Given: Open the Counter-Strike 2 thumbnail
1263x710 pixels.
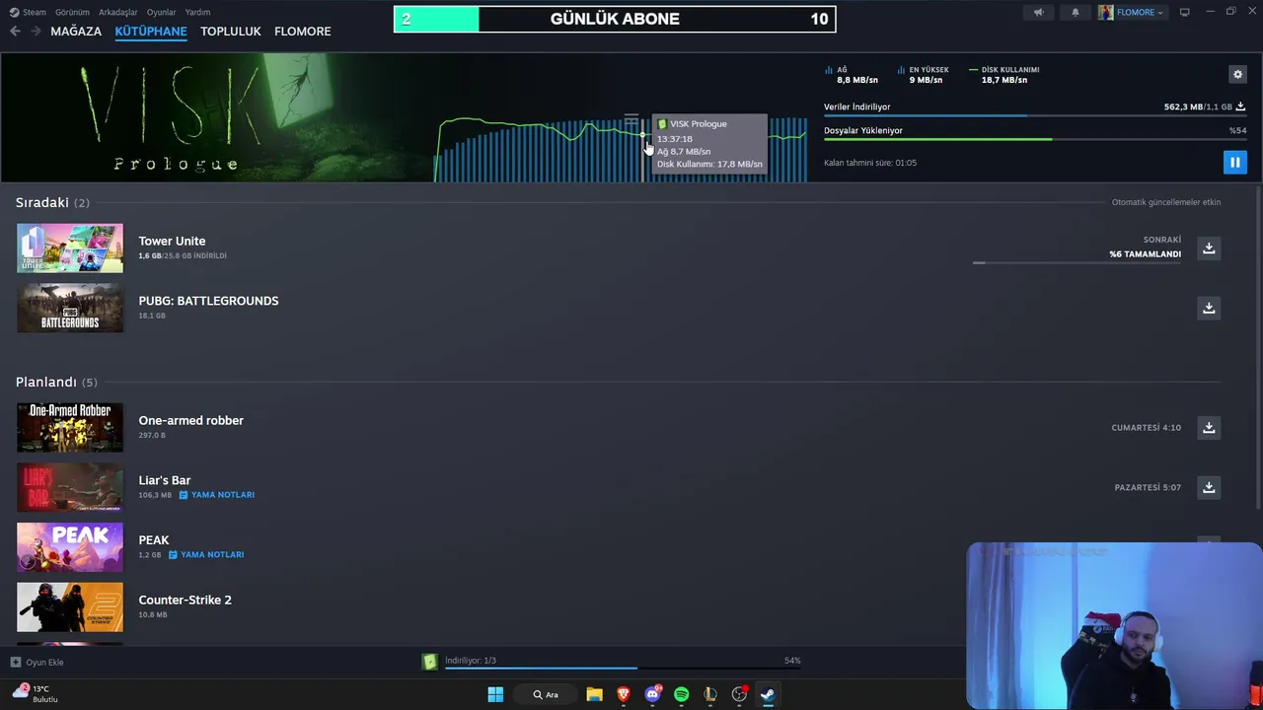Looking at the screenshot, I should coord(70,606).
